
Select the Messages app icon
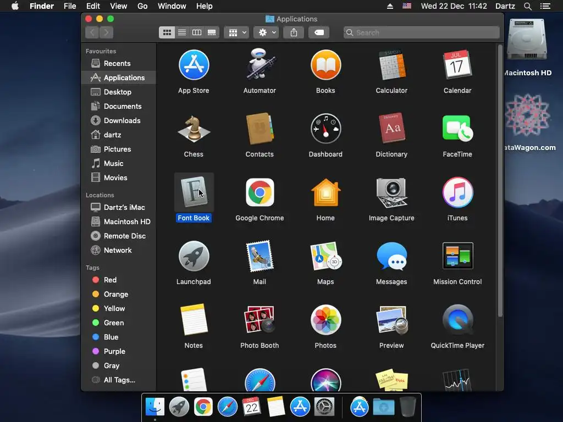pos(391,256)
